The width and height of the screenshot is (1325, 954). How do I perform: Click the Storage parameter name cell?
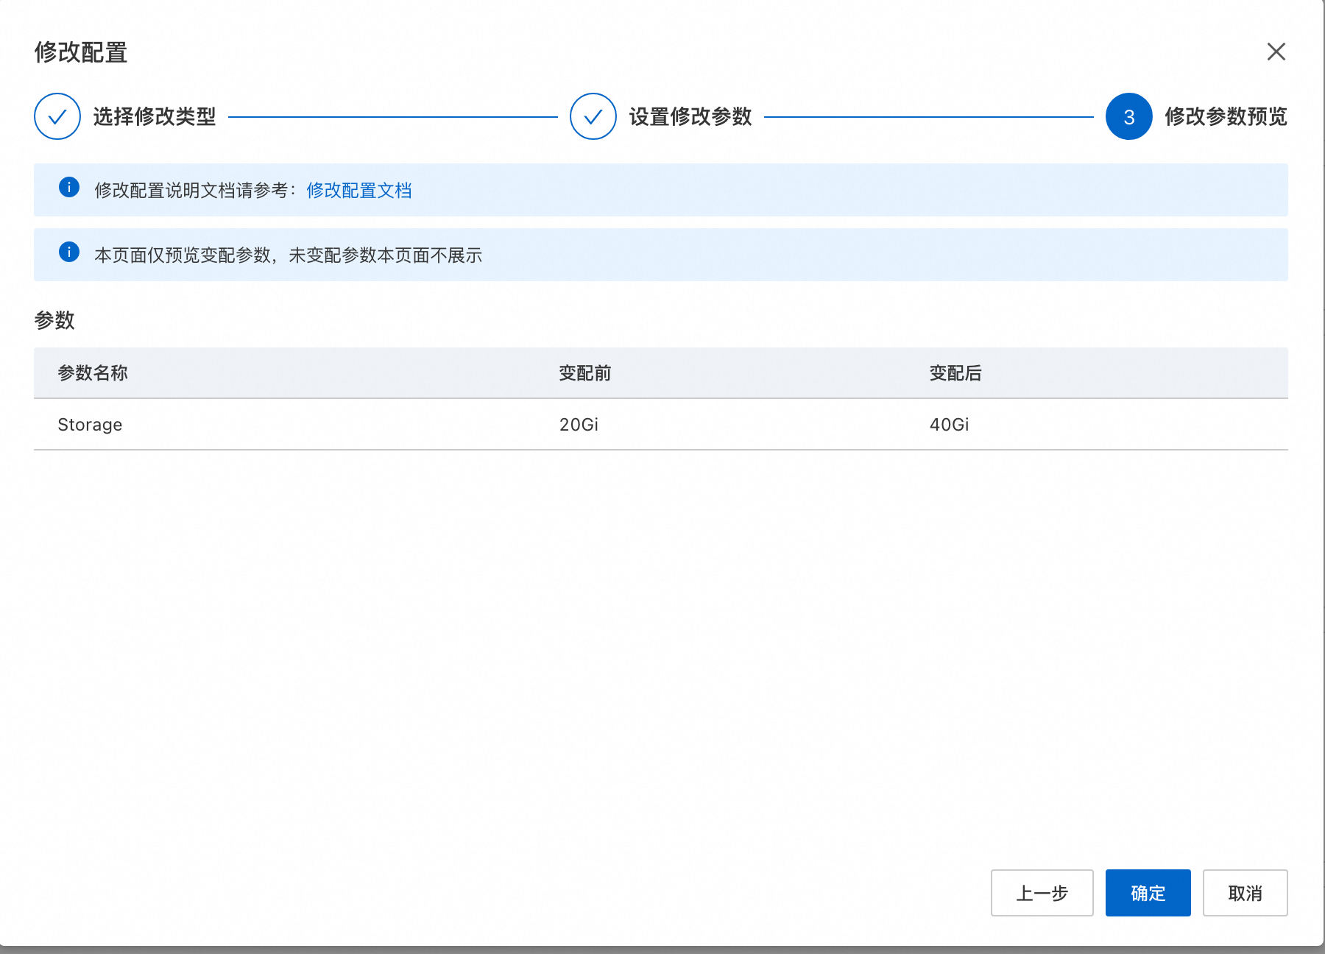pos(90,425)
